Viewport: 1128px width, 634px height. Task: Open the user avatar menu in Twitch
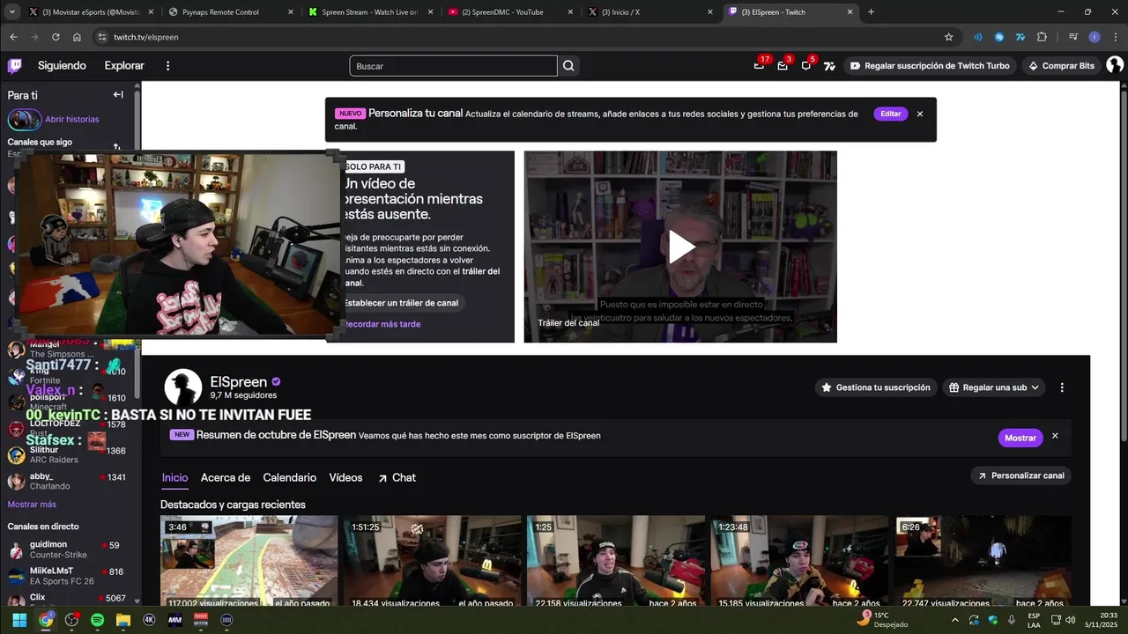pos(1115,66)
